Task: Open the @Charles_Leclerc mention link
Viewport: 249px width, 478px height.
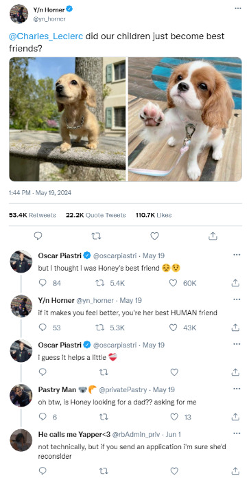Action: [46, 36]
